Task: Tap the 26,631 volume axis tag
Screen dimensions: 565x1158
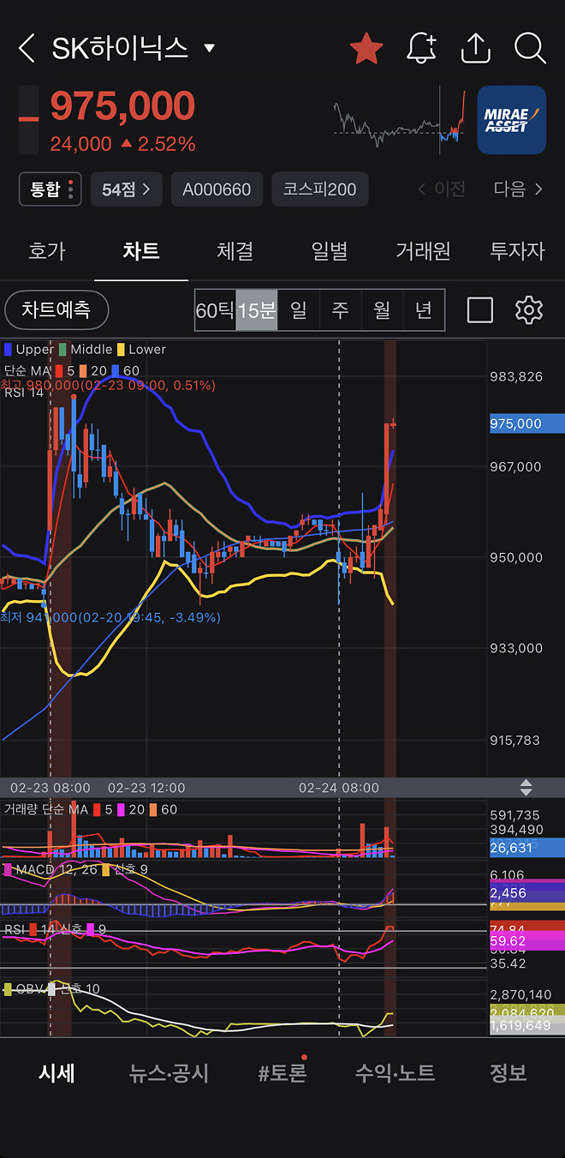Action: pos(526,848)
